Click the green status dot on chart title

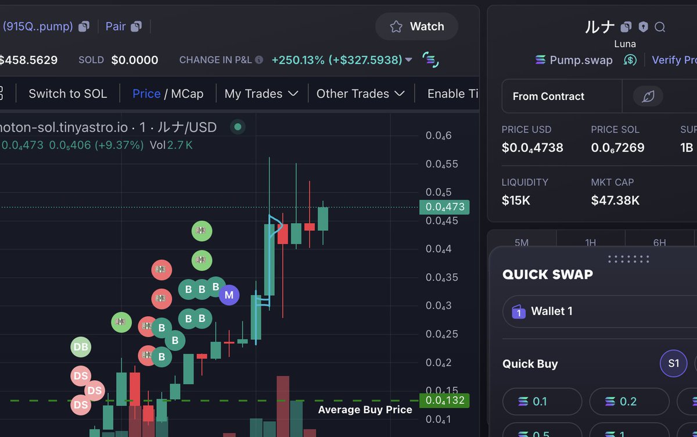pyautogui.click(x=238, y=127)
